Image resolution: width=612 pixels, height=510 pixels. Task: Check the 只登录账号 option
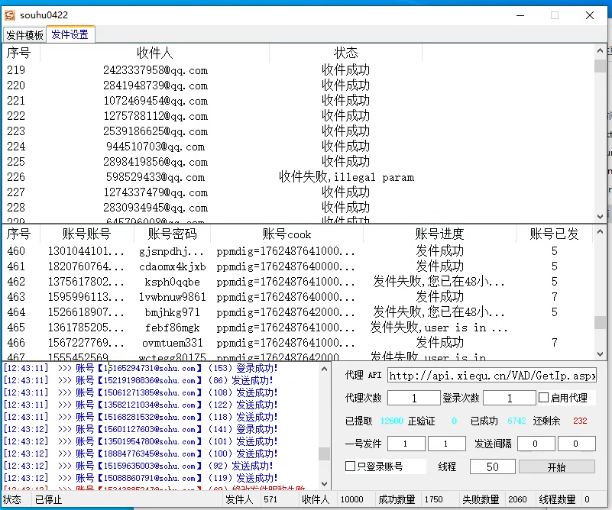click(x=351, y=466)
